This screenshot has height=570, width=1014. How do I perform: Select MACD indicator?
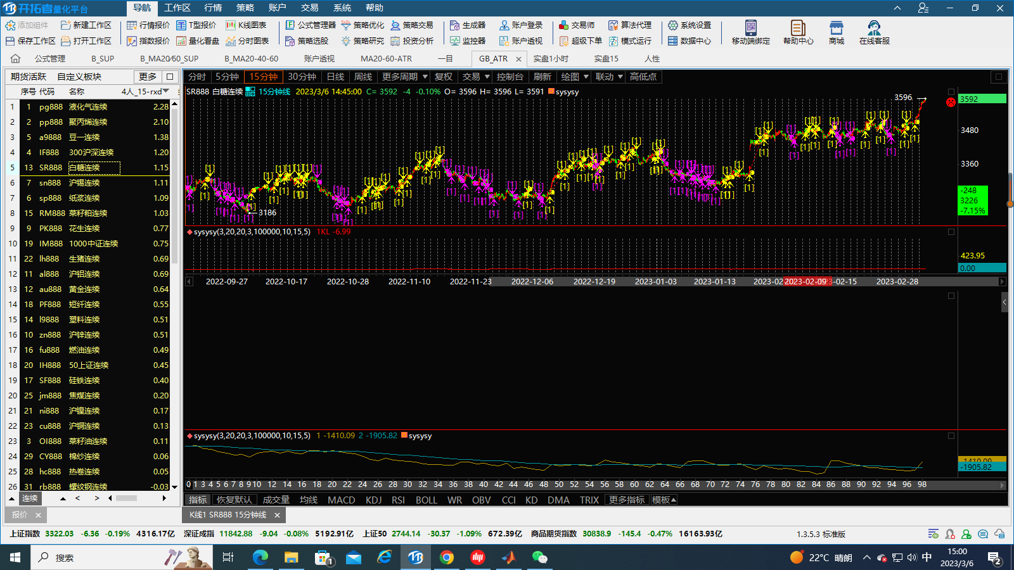coord(341,500)
